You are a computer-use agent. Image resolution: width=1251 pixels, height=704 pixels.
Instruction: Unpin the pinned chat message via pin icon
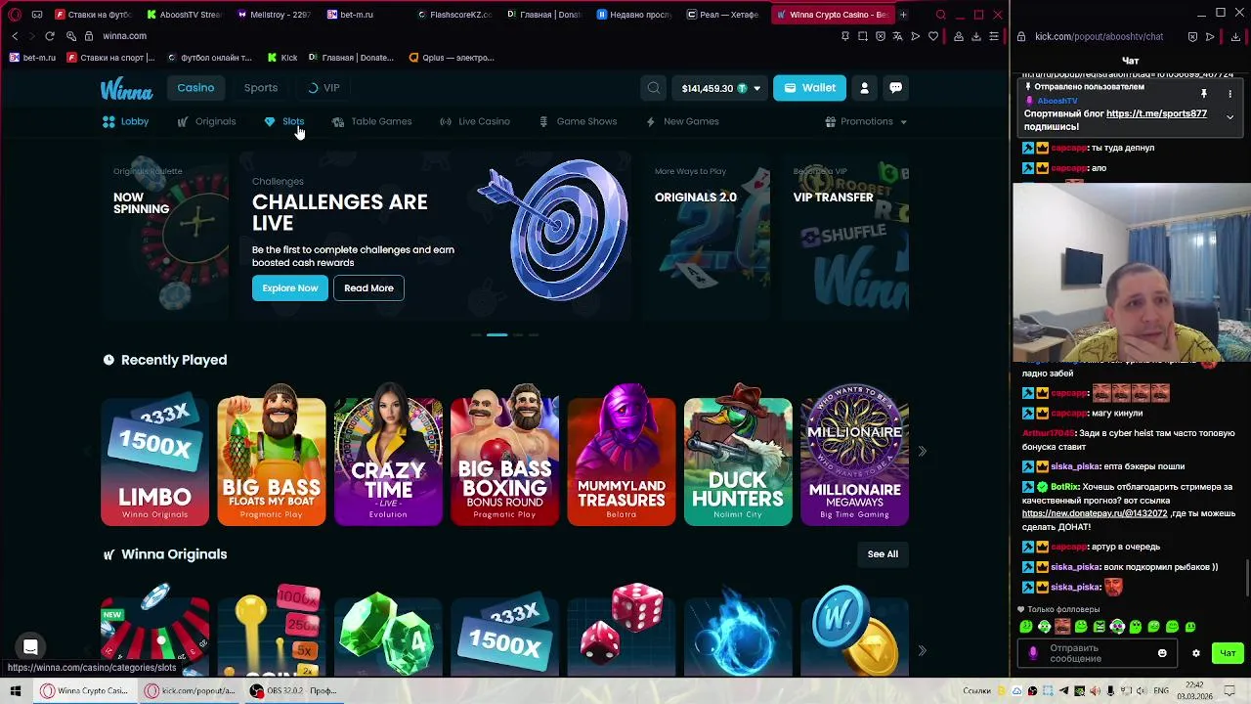coord(1204,94)
